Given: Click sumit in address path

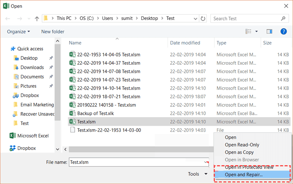Looking at the screenshot, I should [x=127, y=18].
